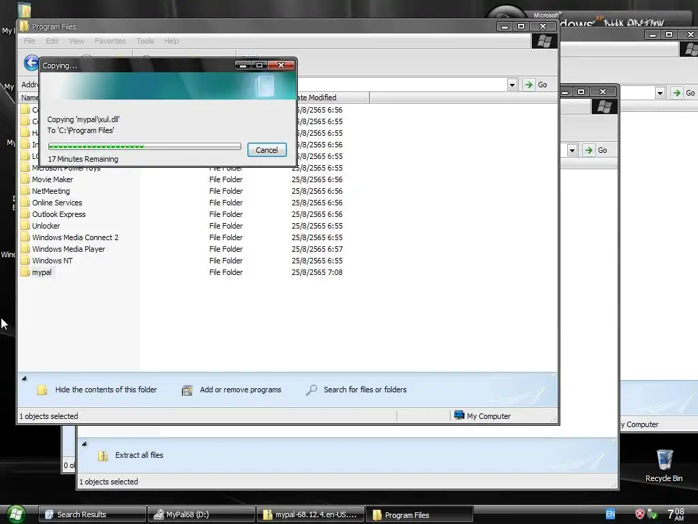Viewport: 698px width, 524px height.
Task: Expand address dropdown in rightmost back window
Action: [x=660, y=93]
